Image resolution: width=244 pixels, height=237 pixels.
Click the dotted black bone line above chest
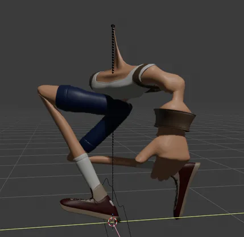(x=113, y=49)
